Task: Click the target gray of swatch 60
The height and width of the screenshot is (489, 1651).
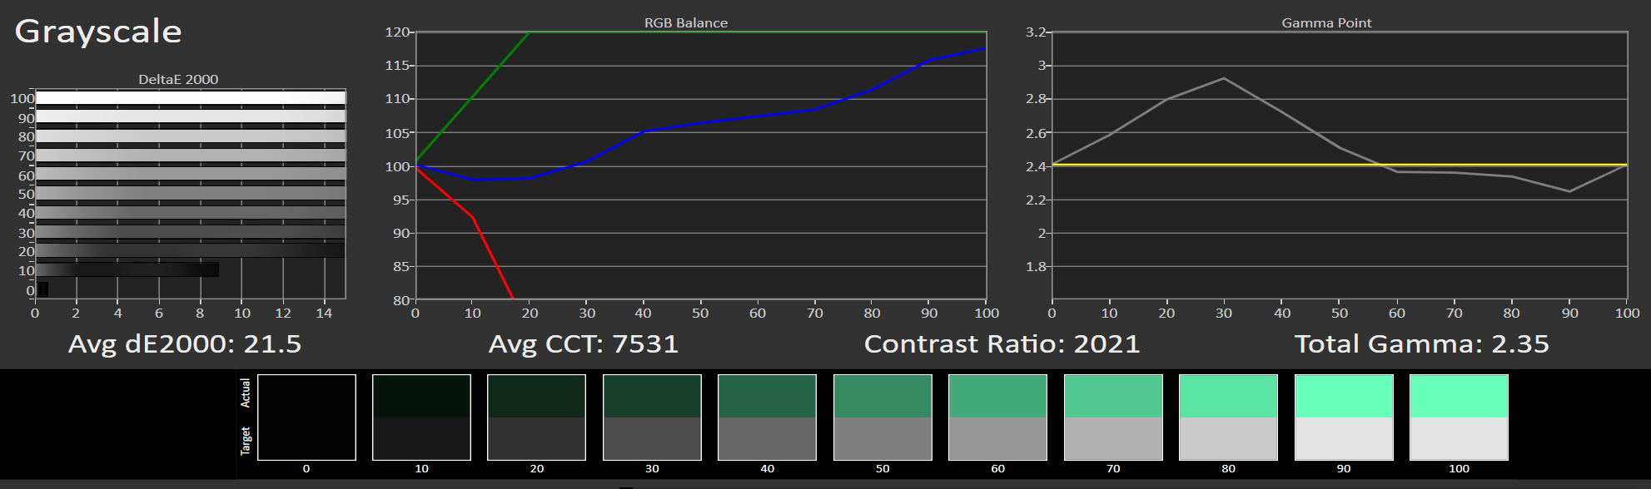Action: pyautogui.click(x=997, y=438)
